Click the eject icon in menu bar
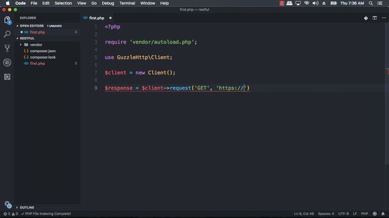 pyautogui.click(x=324, y=3)
